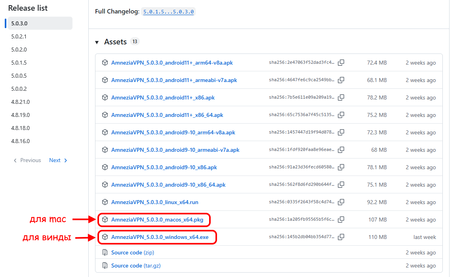Copy sha256 hash for android9-10_armeabi-v7a.apk
463x277 pixels.
point(341,150)
